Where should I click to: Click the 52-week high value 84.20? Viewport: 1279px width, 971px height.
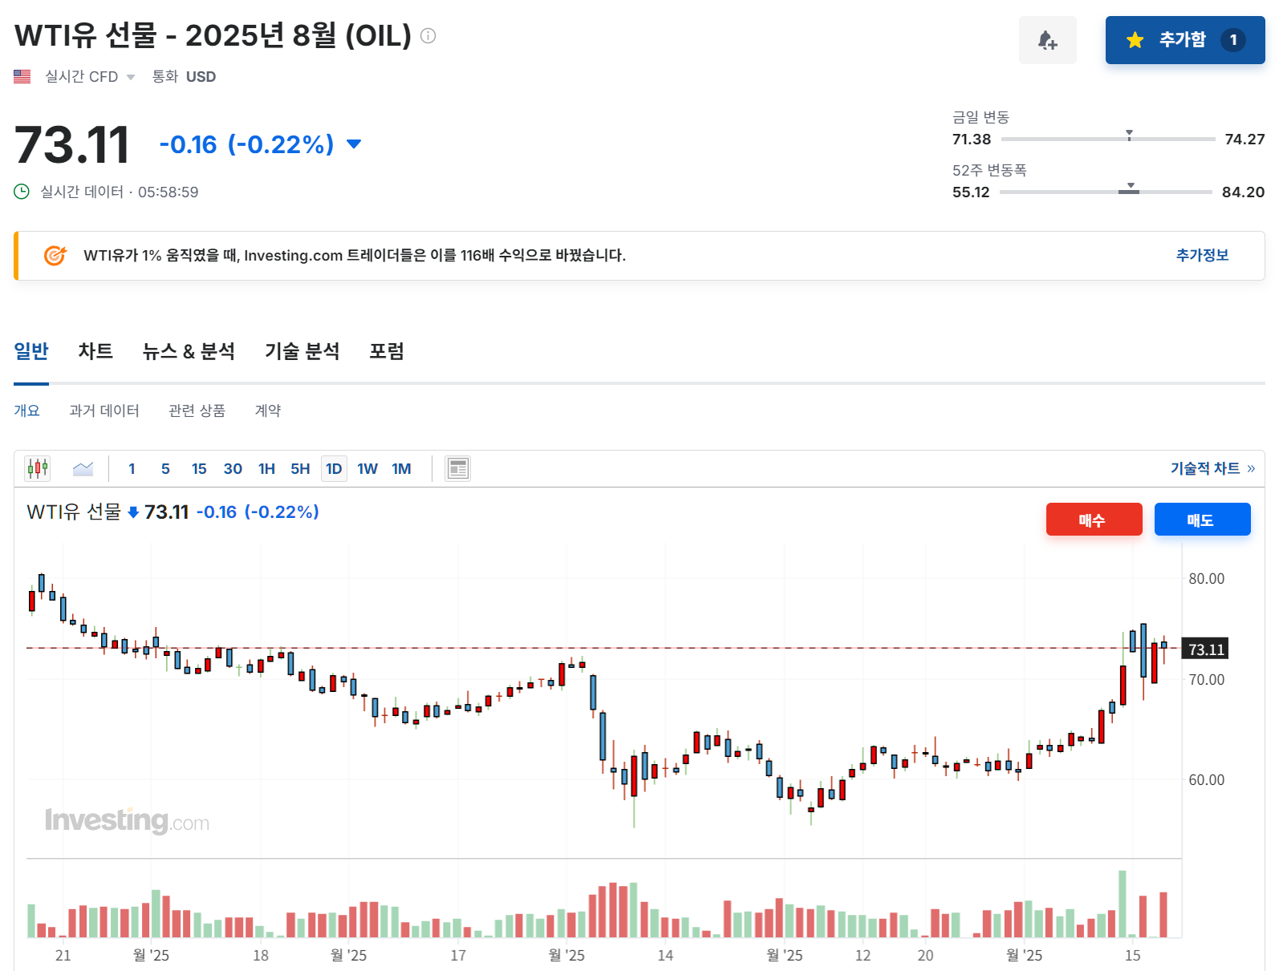pos(1243,192)
